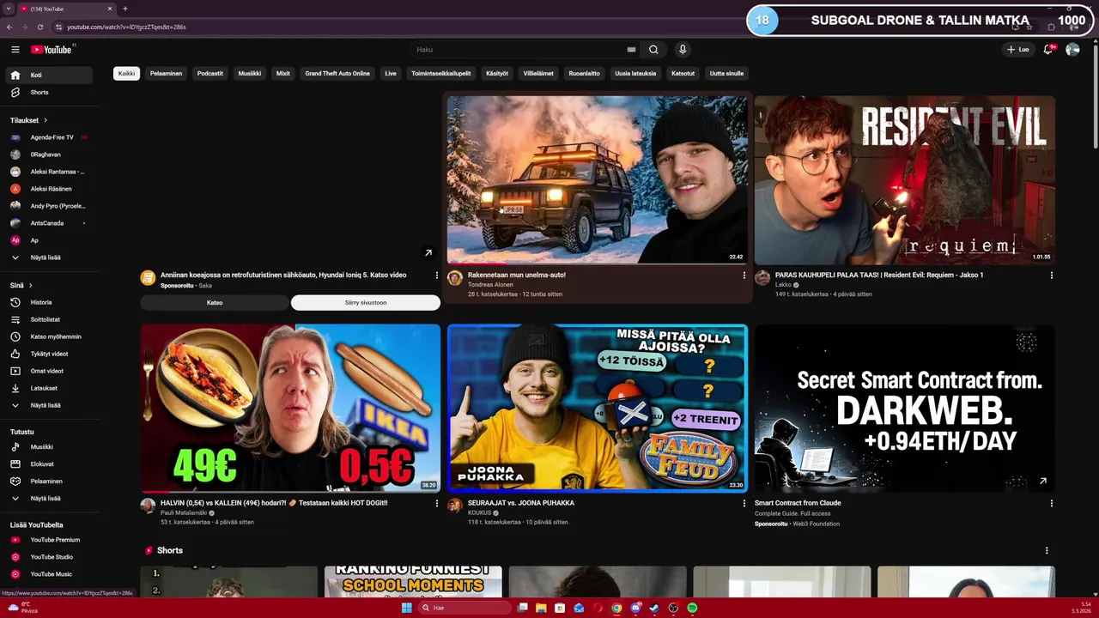
Task: Click the search magnifier button
Action: [x=653, y=50]
